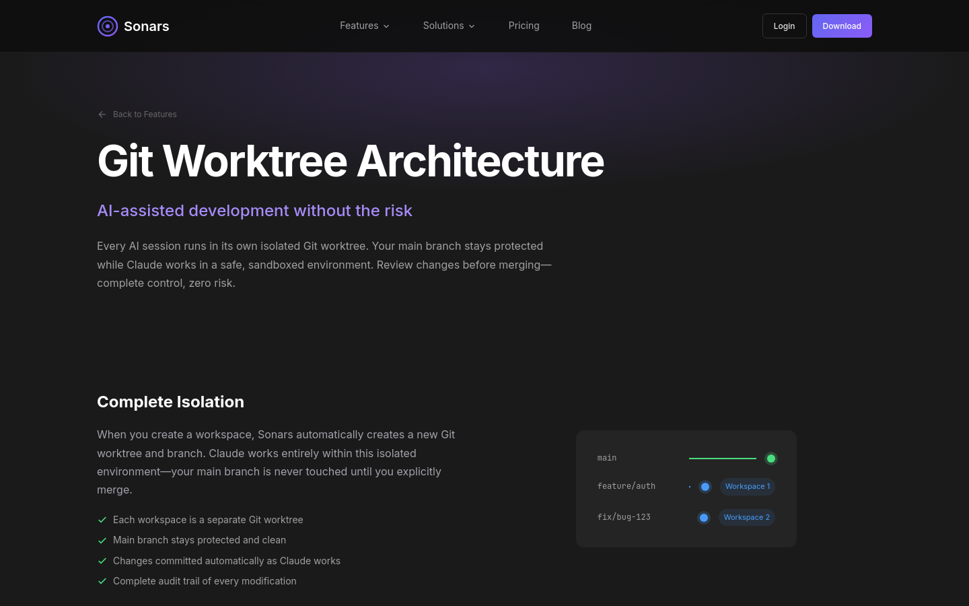Click the back arrow icon
The image size is (969, 606).
point(102,114)
